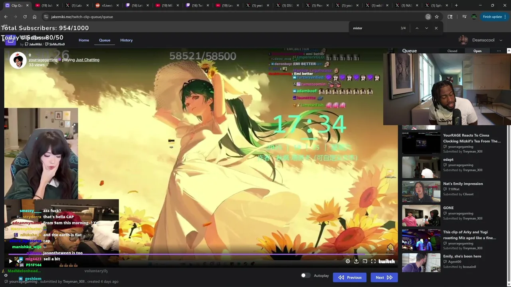Image resolution: width=511 pixels, height=287 pixels.
Task: Switch to the (19) Juli YouTube tab
Action: click(46, 6)
